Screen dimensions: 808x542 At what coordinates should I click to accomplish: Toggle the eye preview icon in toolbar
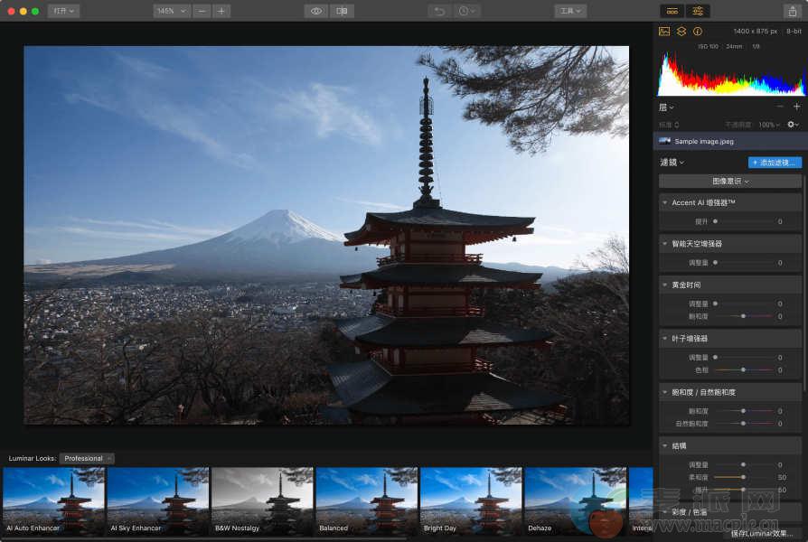pos(315,11)
